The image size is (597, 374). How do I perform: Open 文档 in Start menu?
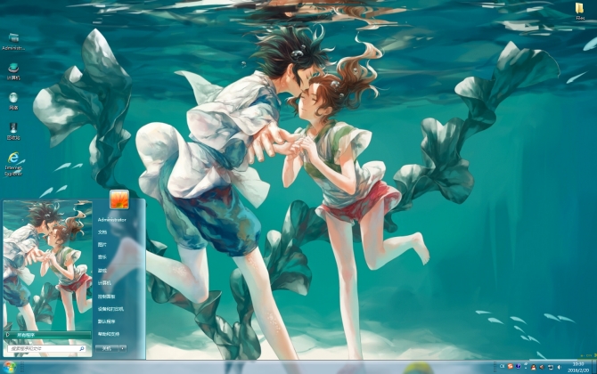[x=102, y=232]
